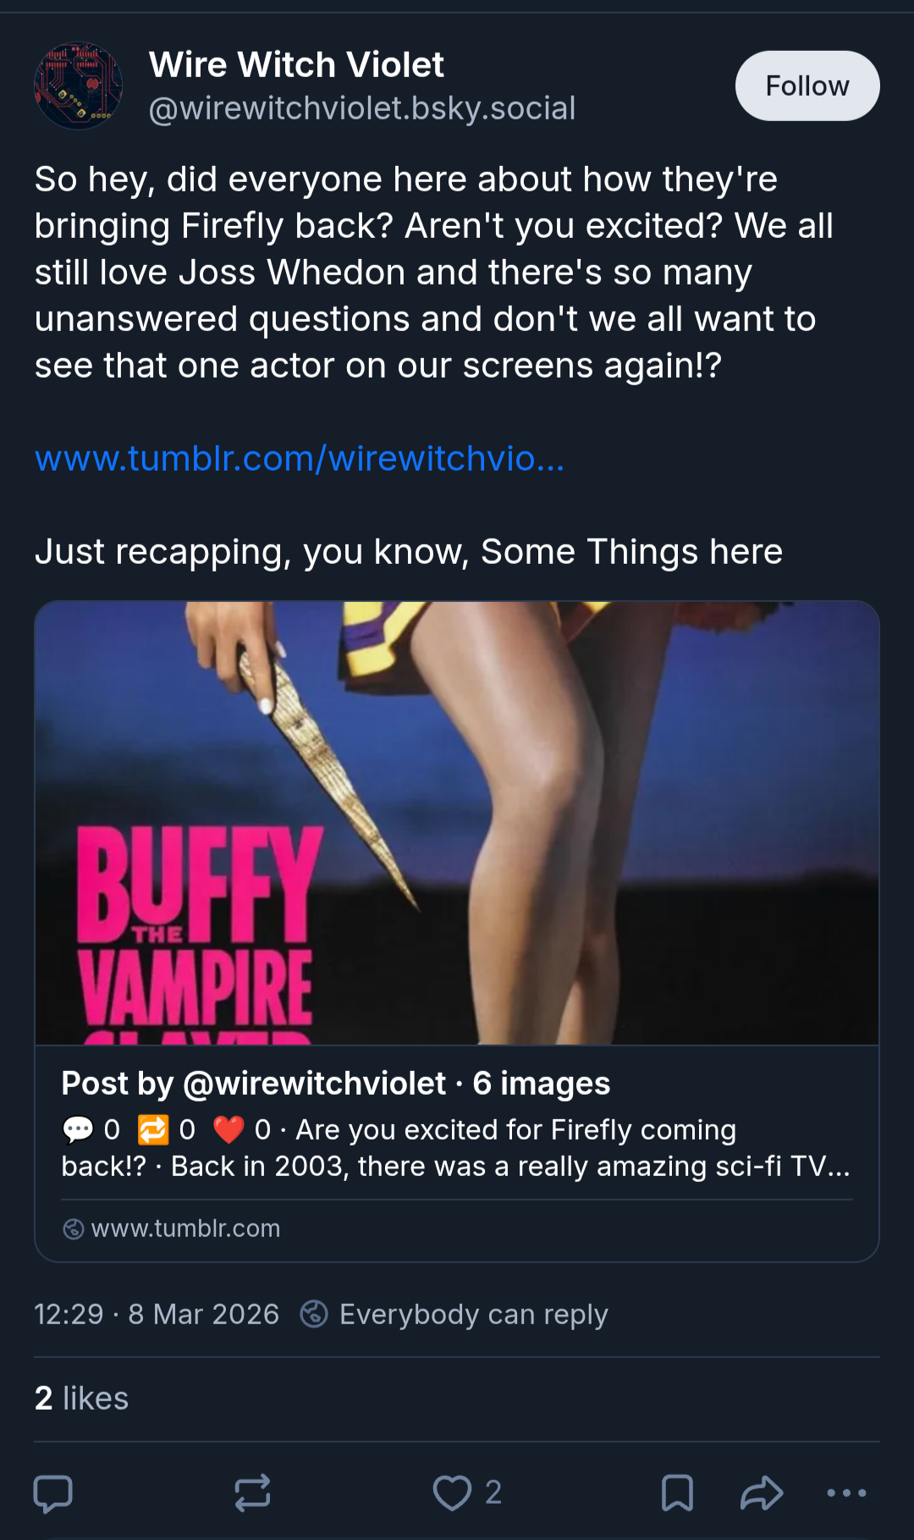This screenshot has width=914, height=1540.
Task: Open the www.tumblr.com/wirewitchvio... link
Action: [x=300, y=458]
